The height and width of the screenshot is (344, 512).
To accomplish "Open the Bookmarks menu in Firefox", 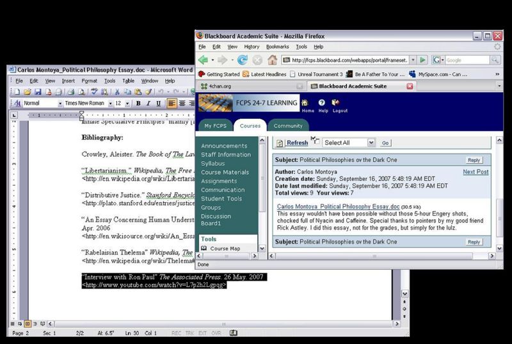I will pos(276,47).
